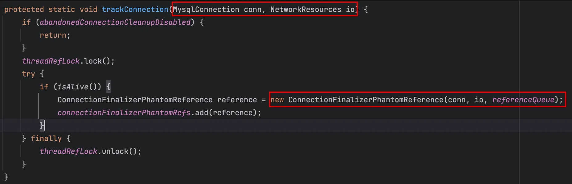Click the trackConnection method name
This screenshot has height=184, width=572.
click(135, 10)
